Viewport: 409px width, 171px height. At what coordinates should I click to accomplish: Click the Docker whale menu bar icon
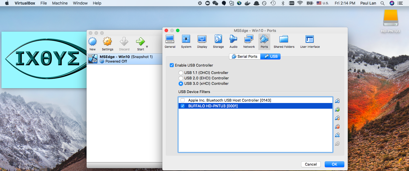[248, 3]
